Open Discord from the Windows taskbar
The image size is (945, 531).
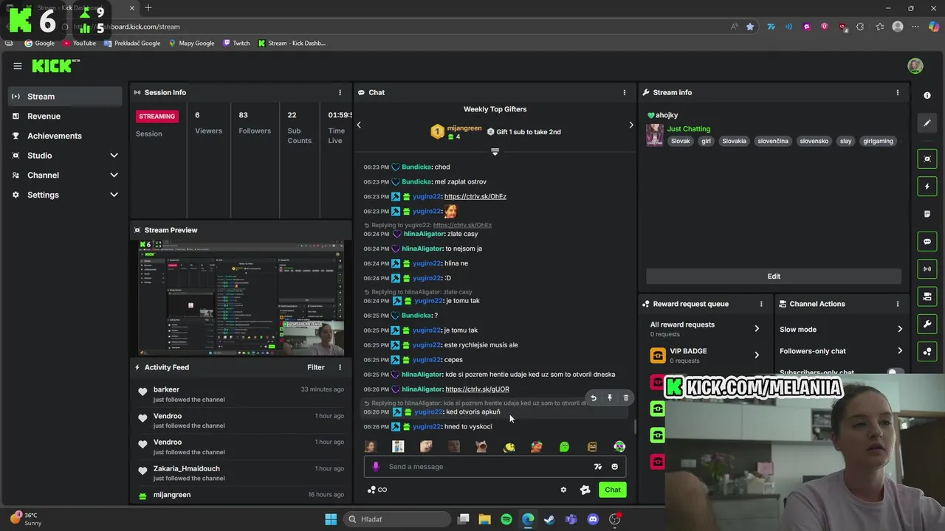coord(593,519)
